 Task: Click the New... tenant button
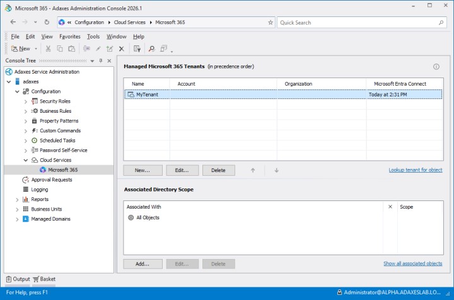click(x=143, y=170)
